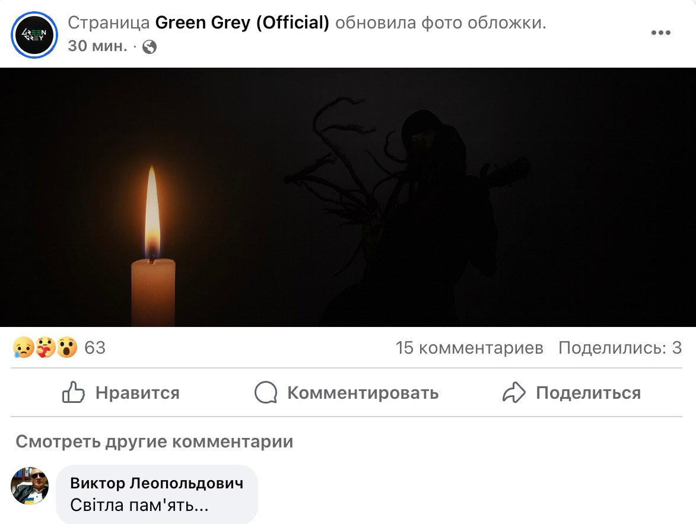Click the thumbs-up like icon

tap(73, 393)
